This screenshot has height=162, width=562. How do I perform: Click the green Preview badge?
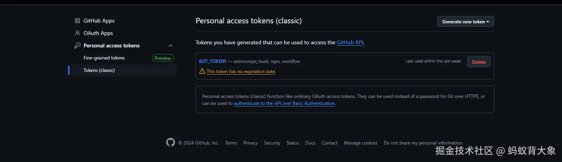tap(163, 58)
